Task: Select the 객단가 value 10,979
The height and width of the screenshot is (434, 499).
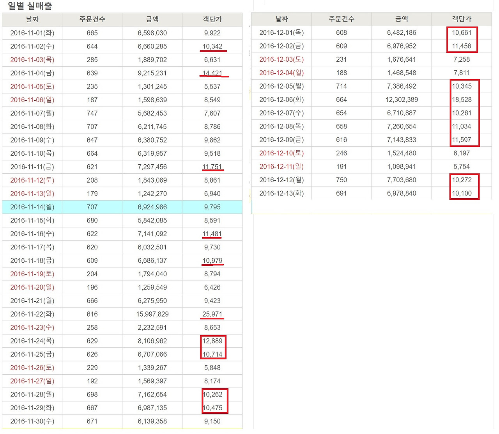Action: pos(212,260)
